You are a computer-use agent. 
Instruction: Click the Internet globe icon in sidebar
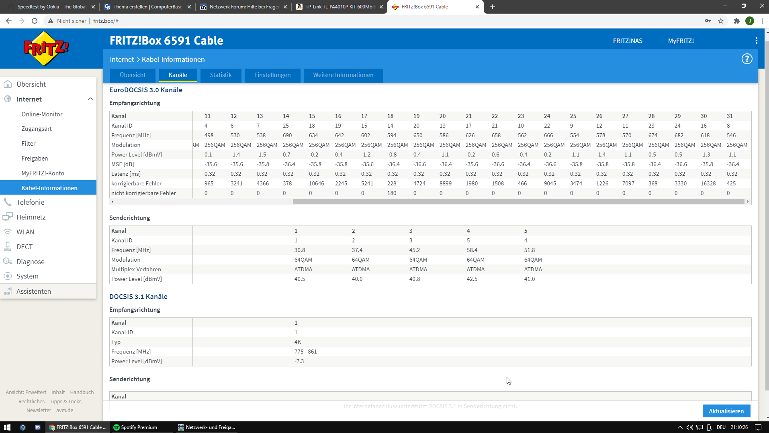[x=8, y=99]
